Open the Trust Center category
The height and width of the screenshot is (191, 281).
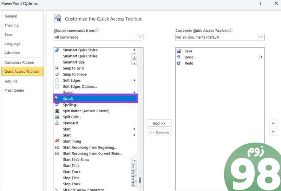(14, 90)
